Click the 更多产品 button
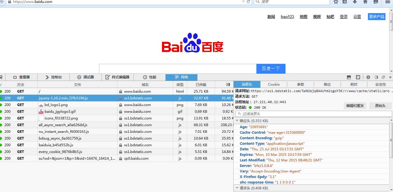Image resolution: width=393 pixels, height=192 pixels. 377,17
